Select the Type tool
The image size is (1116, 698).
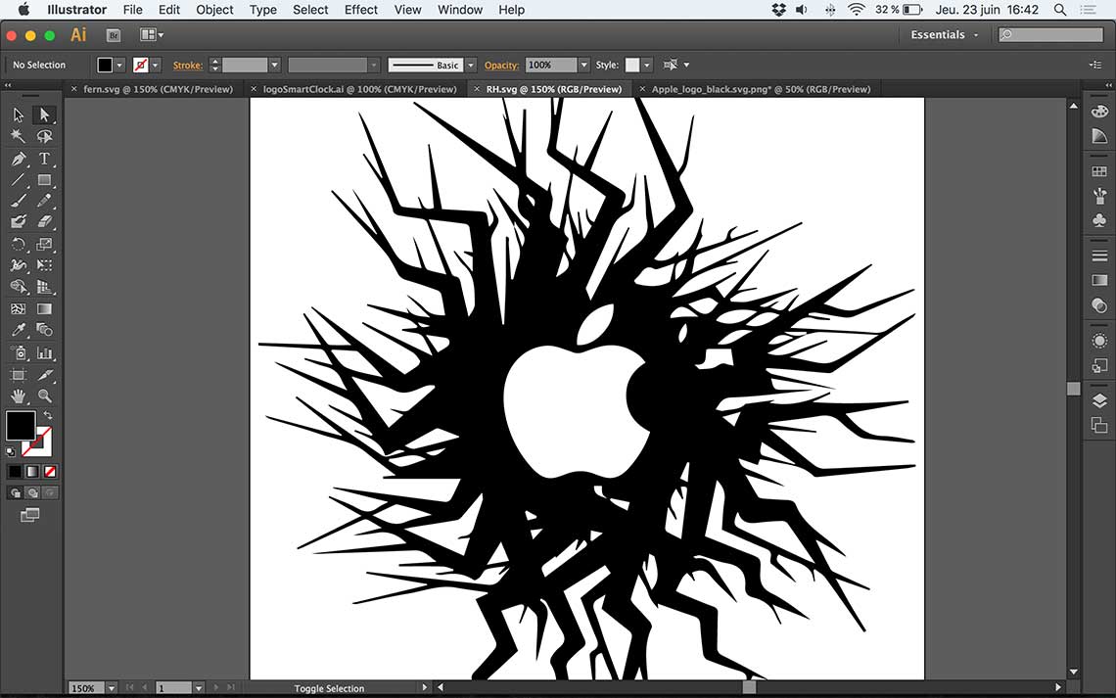point(44,159)
